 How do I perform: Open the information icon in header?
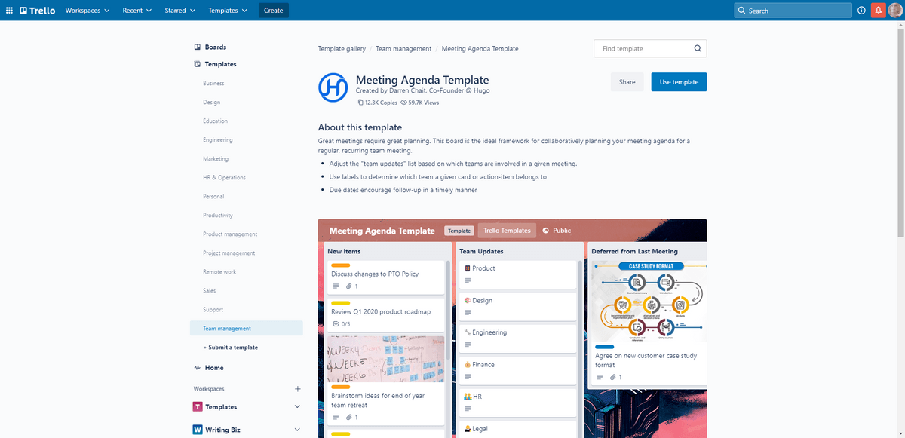click(x=861, y=11)
